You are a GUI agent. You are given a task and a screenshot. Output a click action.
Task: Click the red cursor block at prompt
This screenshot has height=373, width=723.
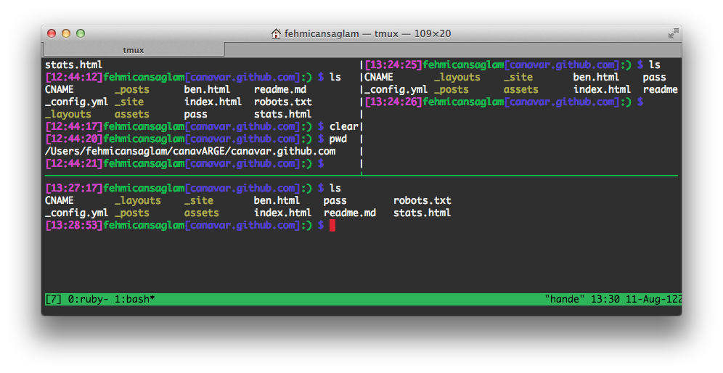(x=332, y=226)
